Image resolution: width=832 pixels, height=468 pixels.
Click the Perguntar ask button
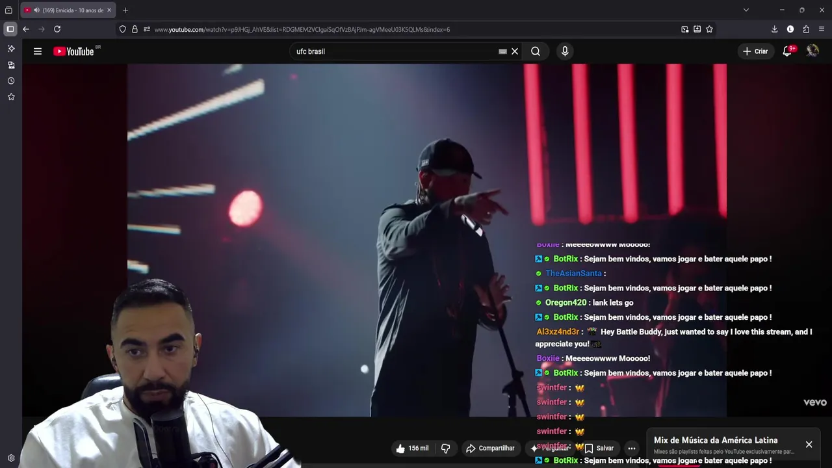(550, 448)
